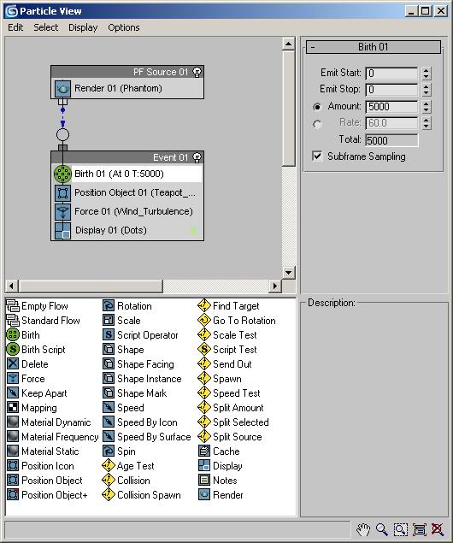The width and height of the screenshot is (453, 543).
Task: Click event view scroll right arrow
Action: tap(275, 286)
